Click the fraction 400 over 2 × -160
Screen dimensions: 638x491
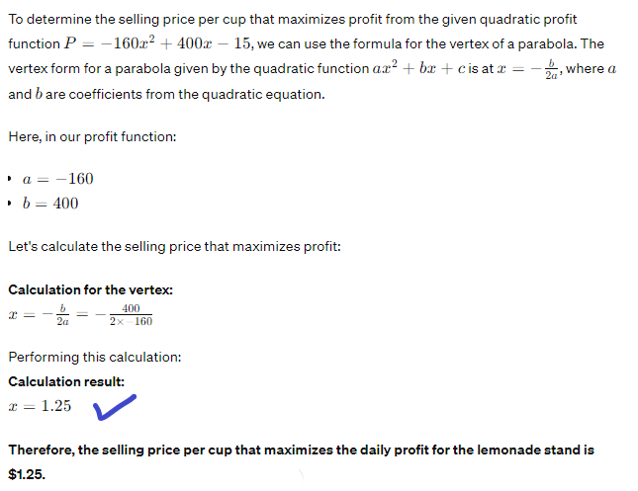pyautogui.click(x=130, y=315)
